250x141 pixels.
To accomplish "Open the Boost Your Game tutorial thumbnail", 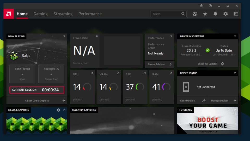I will click(x=208, y=121).
